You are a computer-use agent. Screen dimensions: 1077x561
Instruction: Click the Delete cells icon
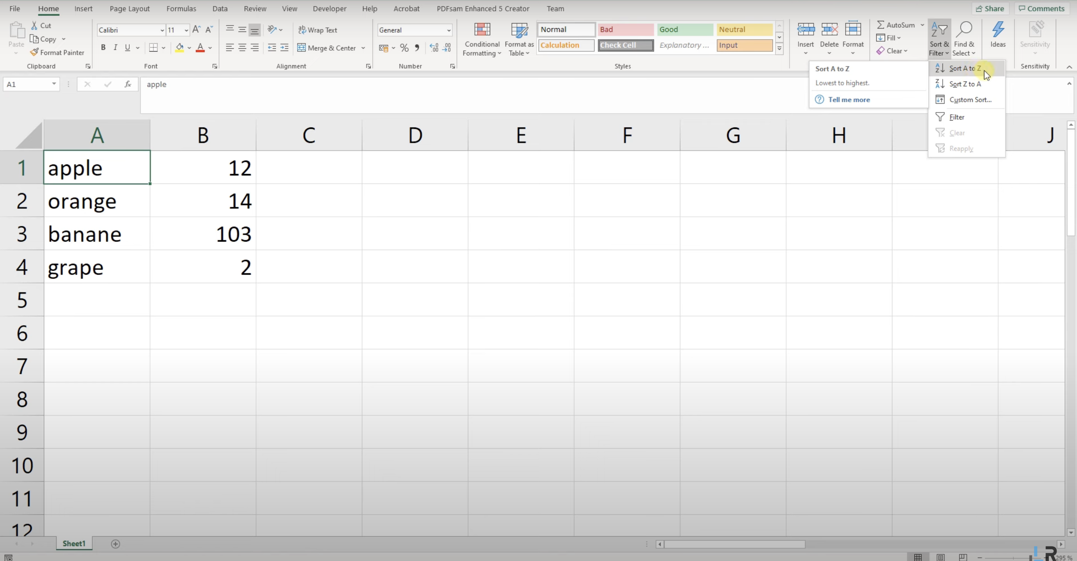829,30
